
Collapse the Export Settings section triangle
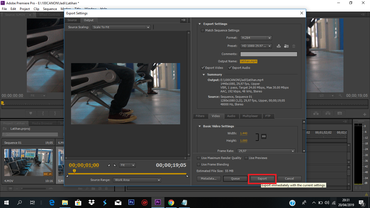(200, 24)
